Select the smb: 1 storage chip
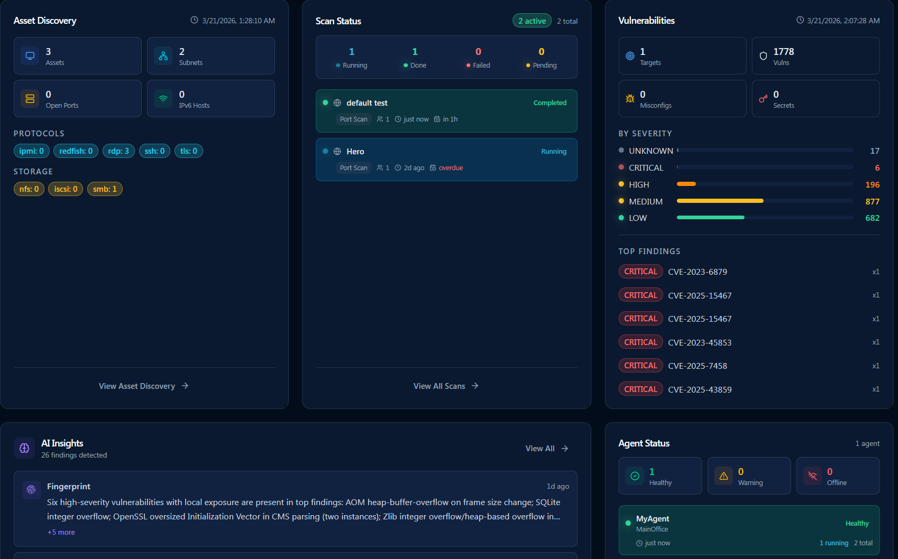Viewport: 898px width, 559px height. click(x=105, y=189)
